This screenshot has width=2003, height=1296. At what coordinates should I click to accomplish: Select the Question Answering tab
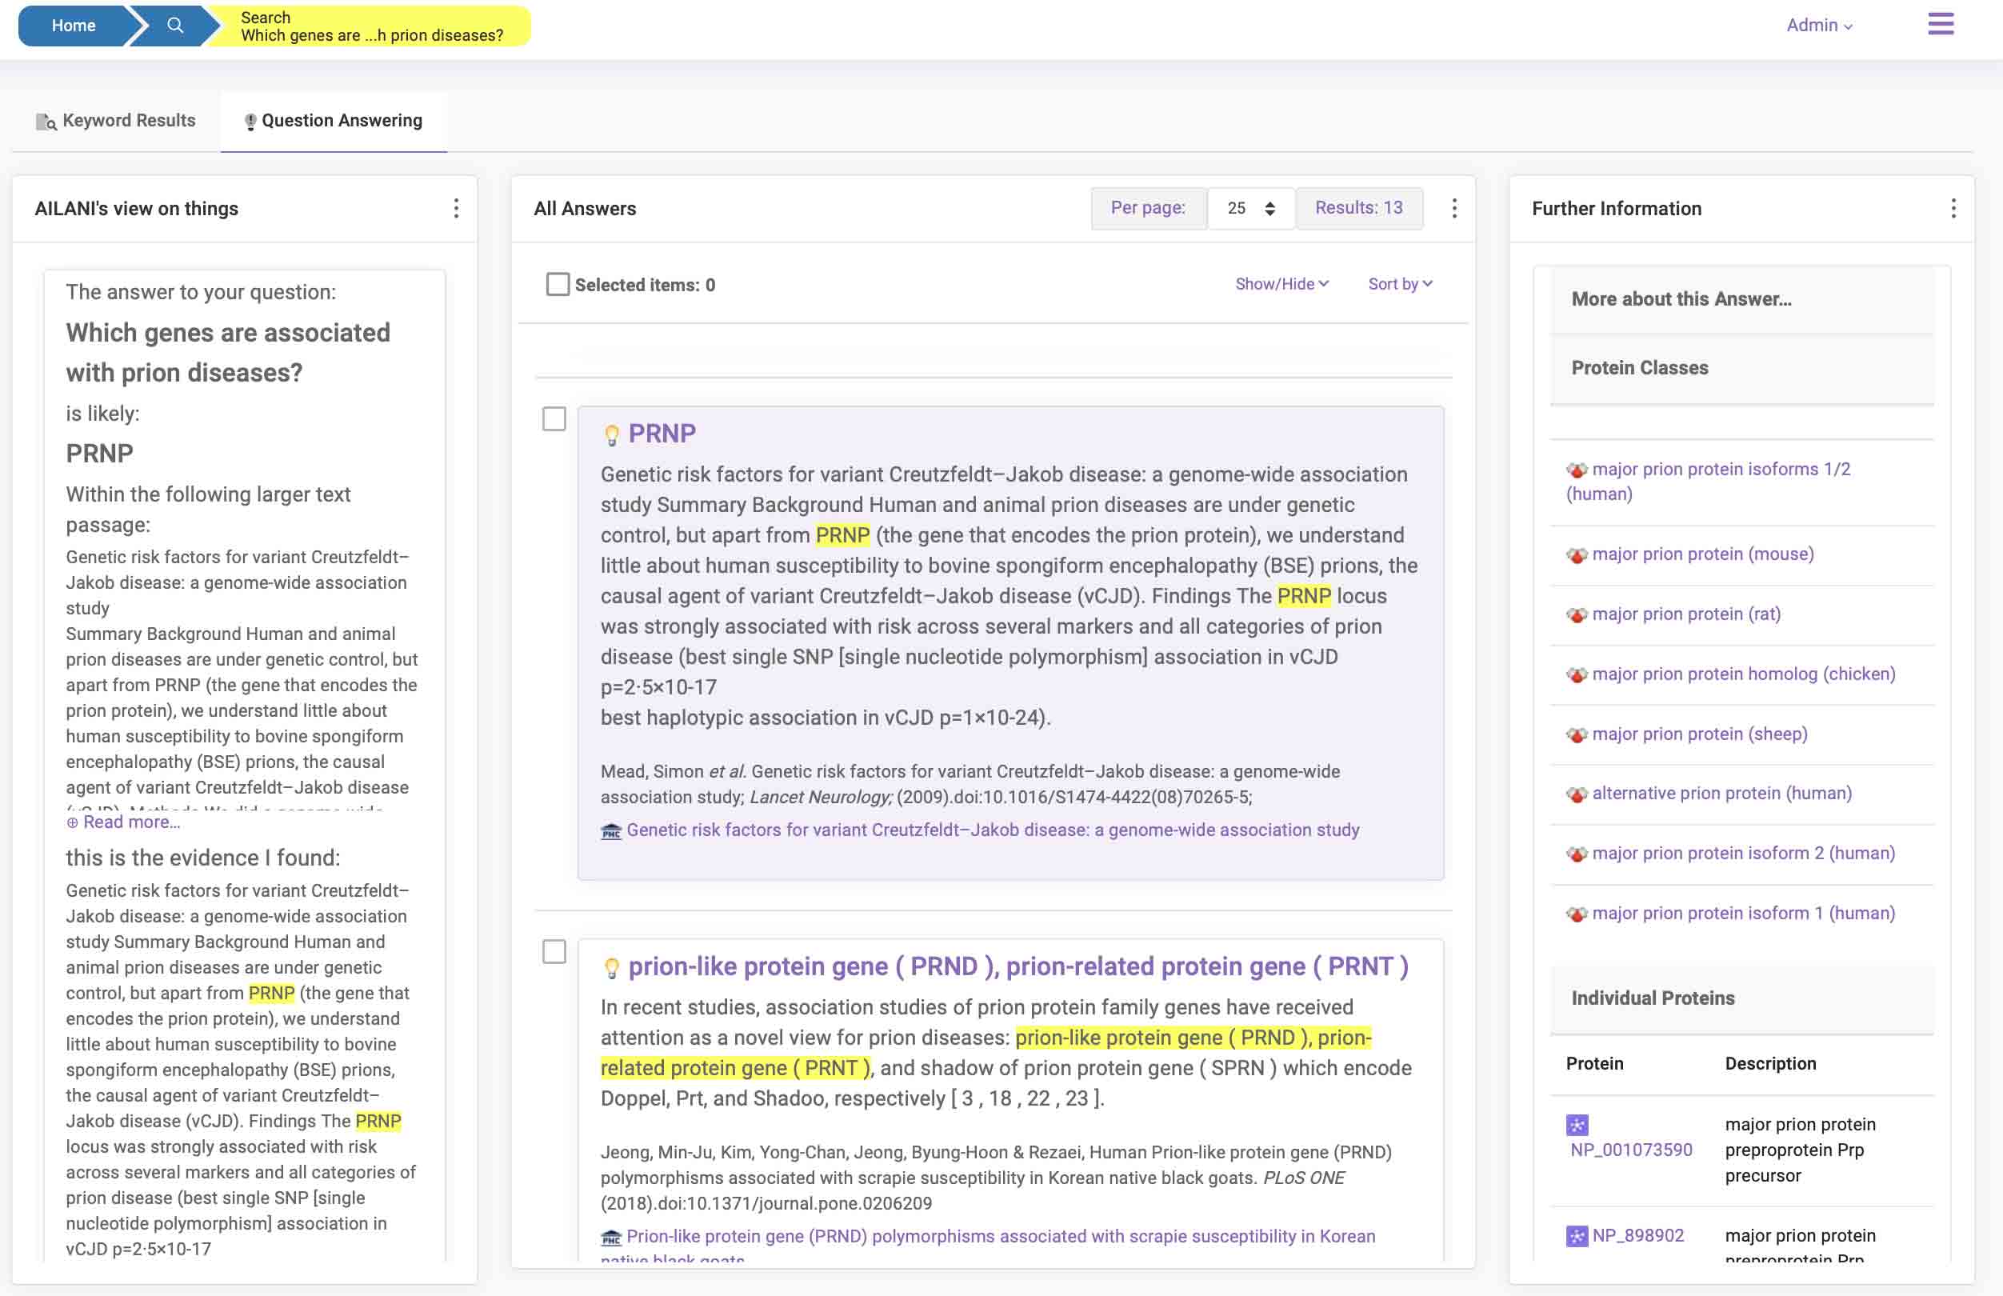(x=333, y=121)
